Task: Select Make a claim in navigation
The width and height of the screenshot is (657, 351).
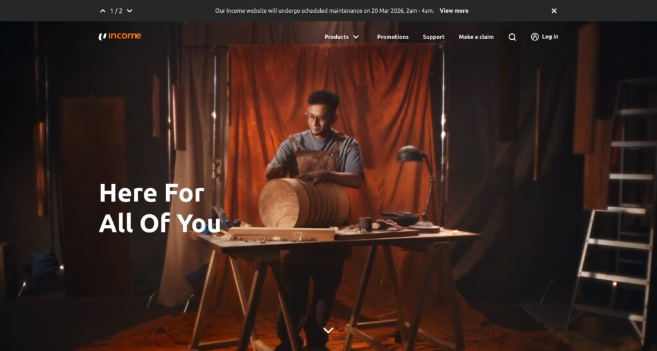Action: 476,37
